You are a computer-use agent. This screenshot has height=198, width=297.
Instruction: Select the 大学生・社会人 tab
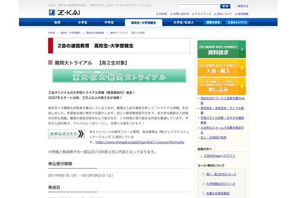(x=183, y=22)
